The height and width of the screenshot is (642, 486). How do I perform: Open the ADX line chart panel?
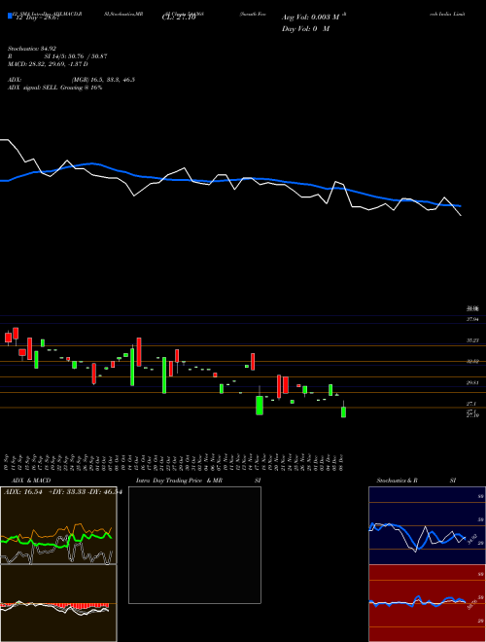click(58, 525)
